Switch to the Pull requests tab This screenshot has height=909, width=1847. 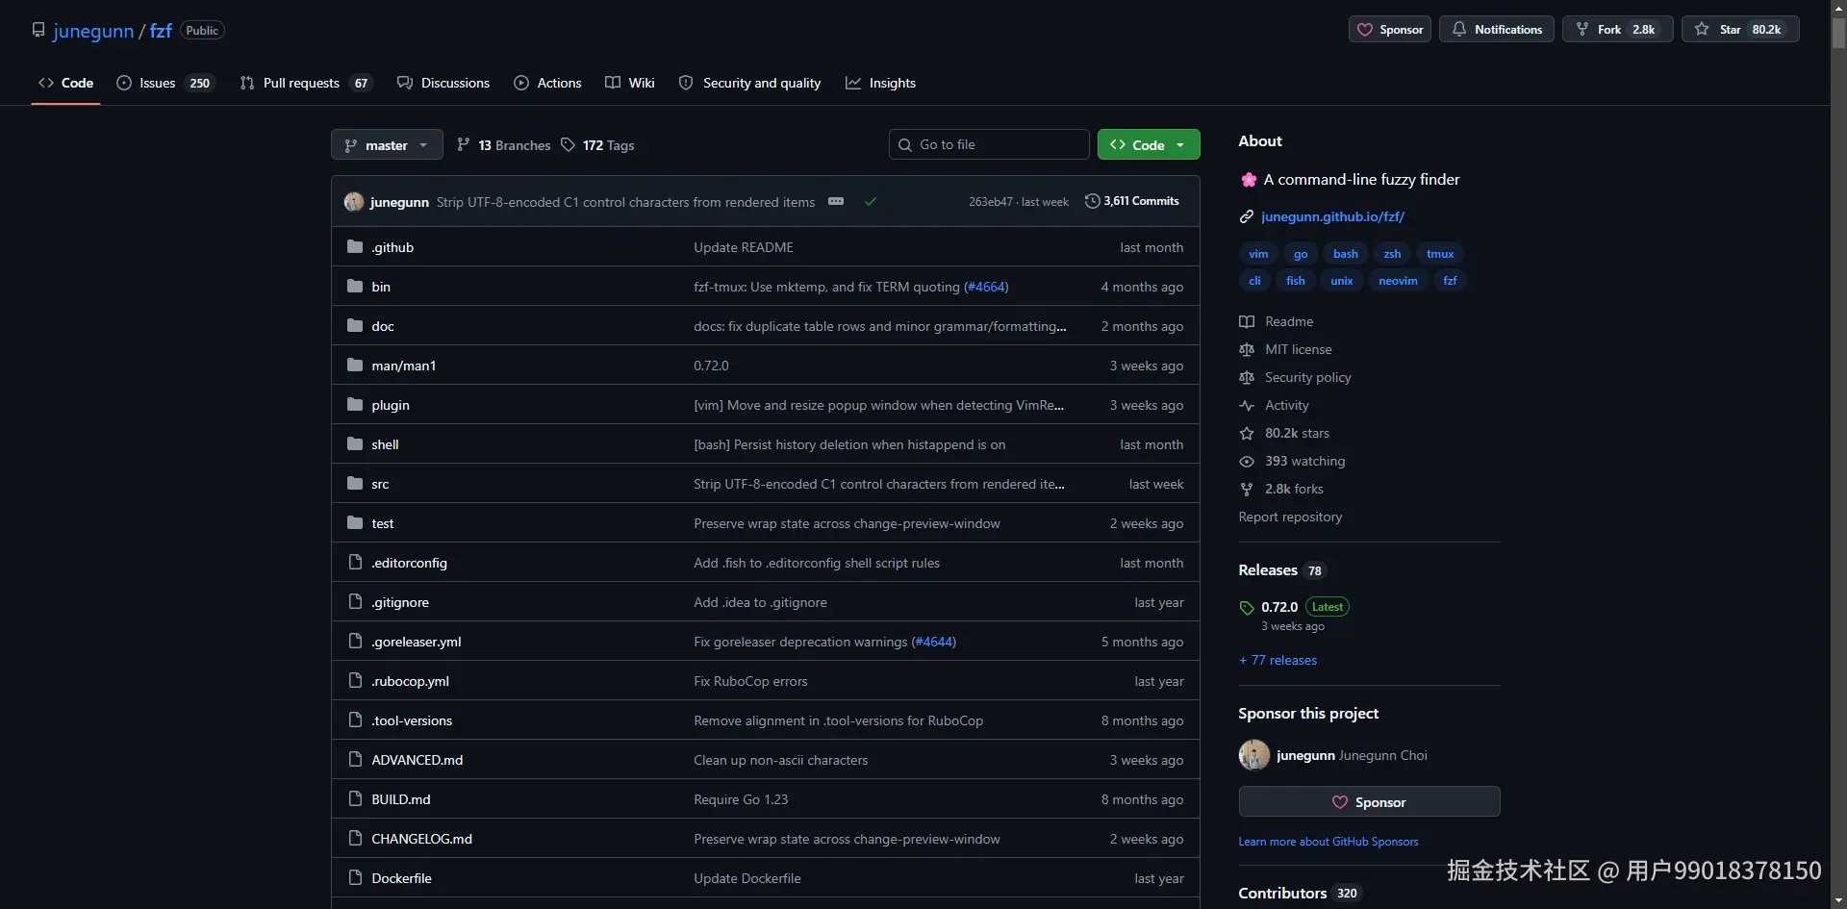[x=305, y=83]
